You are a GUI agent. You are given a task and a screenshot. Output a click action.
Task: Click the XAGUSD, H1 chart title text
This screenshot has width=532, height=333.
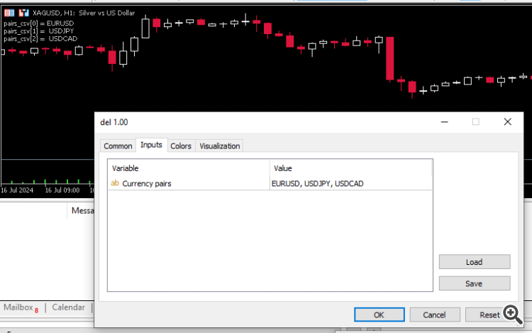pos(84,13)
